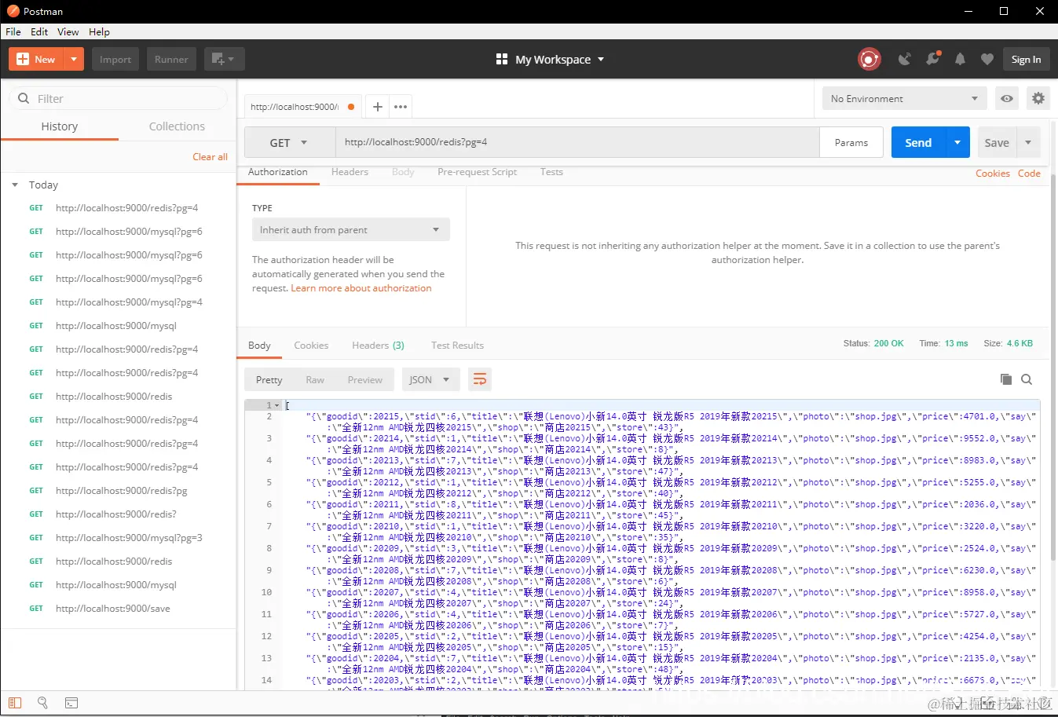The height and width of the screenshot is (717, 1058).
Task: Open Learn more about authorization link
Action: 361,288
